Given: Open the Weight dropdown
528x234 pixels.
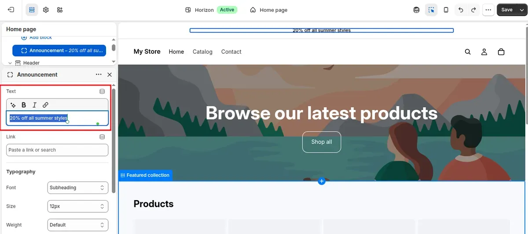Looking at the screenshot, I should [x=77, y=225].
